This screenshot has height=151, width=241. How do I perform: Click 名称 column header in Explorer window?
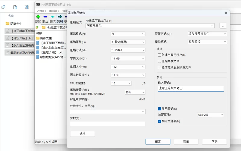[x=11, y=16]
